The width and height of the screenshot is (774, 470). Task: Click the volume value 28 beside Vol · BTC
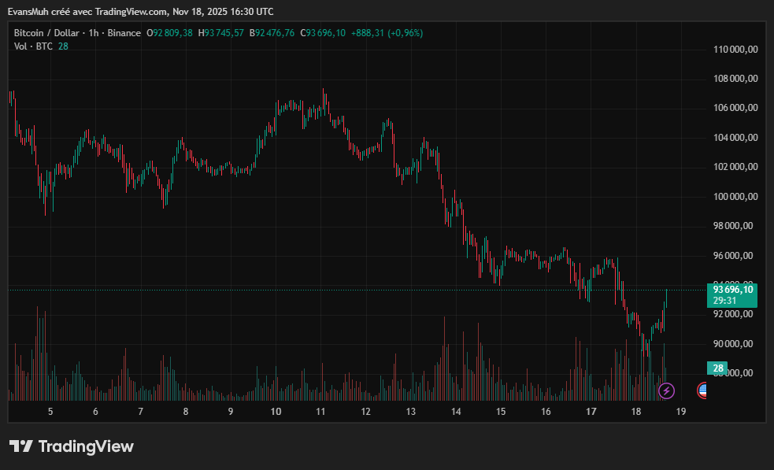click(x=63, y=46)
